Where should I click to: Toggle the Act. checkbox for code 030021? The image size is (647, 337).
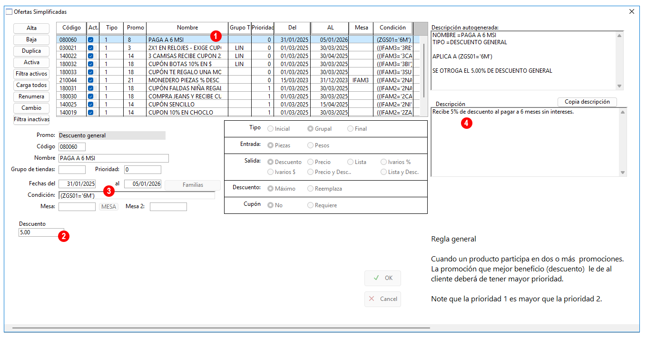coord(91,48)
